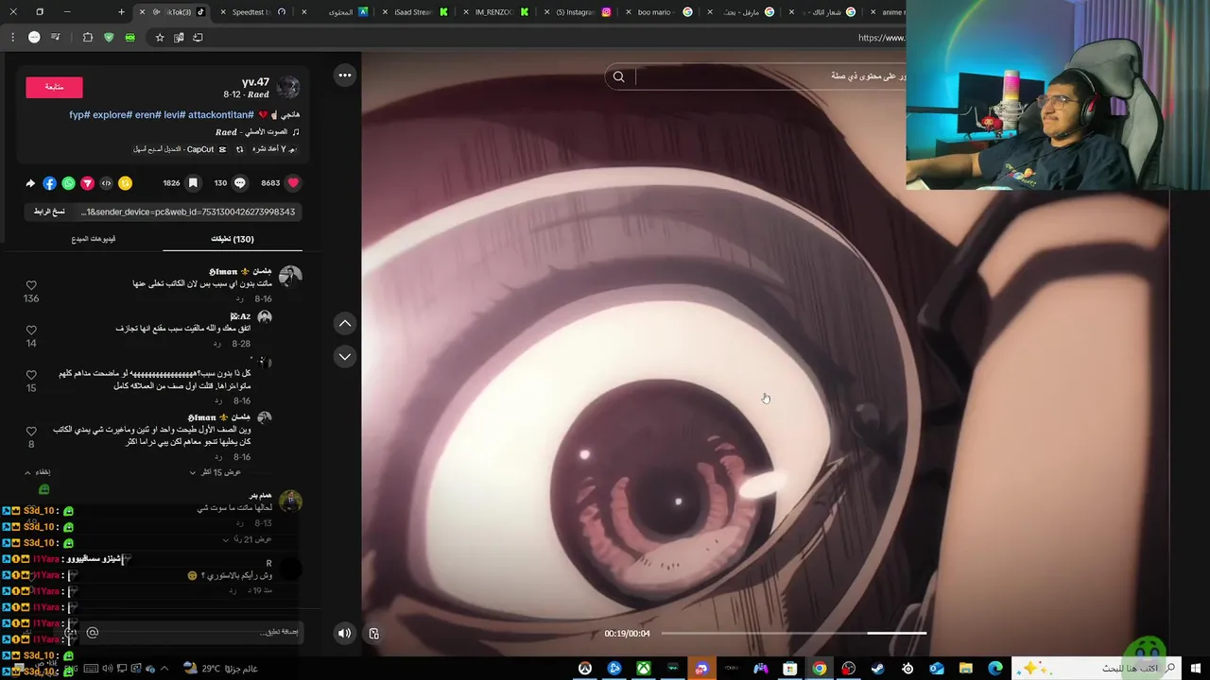The height and width of the screenshot is (680, 1210).
Task: Open comments bubble icon showing 130
Action: (x=239, y=183)
